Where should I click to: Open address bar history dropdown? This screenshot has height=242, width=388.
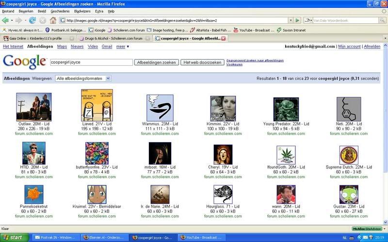[291, 20]
